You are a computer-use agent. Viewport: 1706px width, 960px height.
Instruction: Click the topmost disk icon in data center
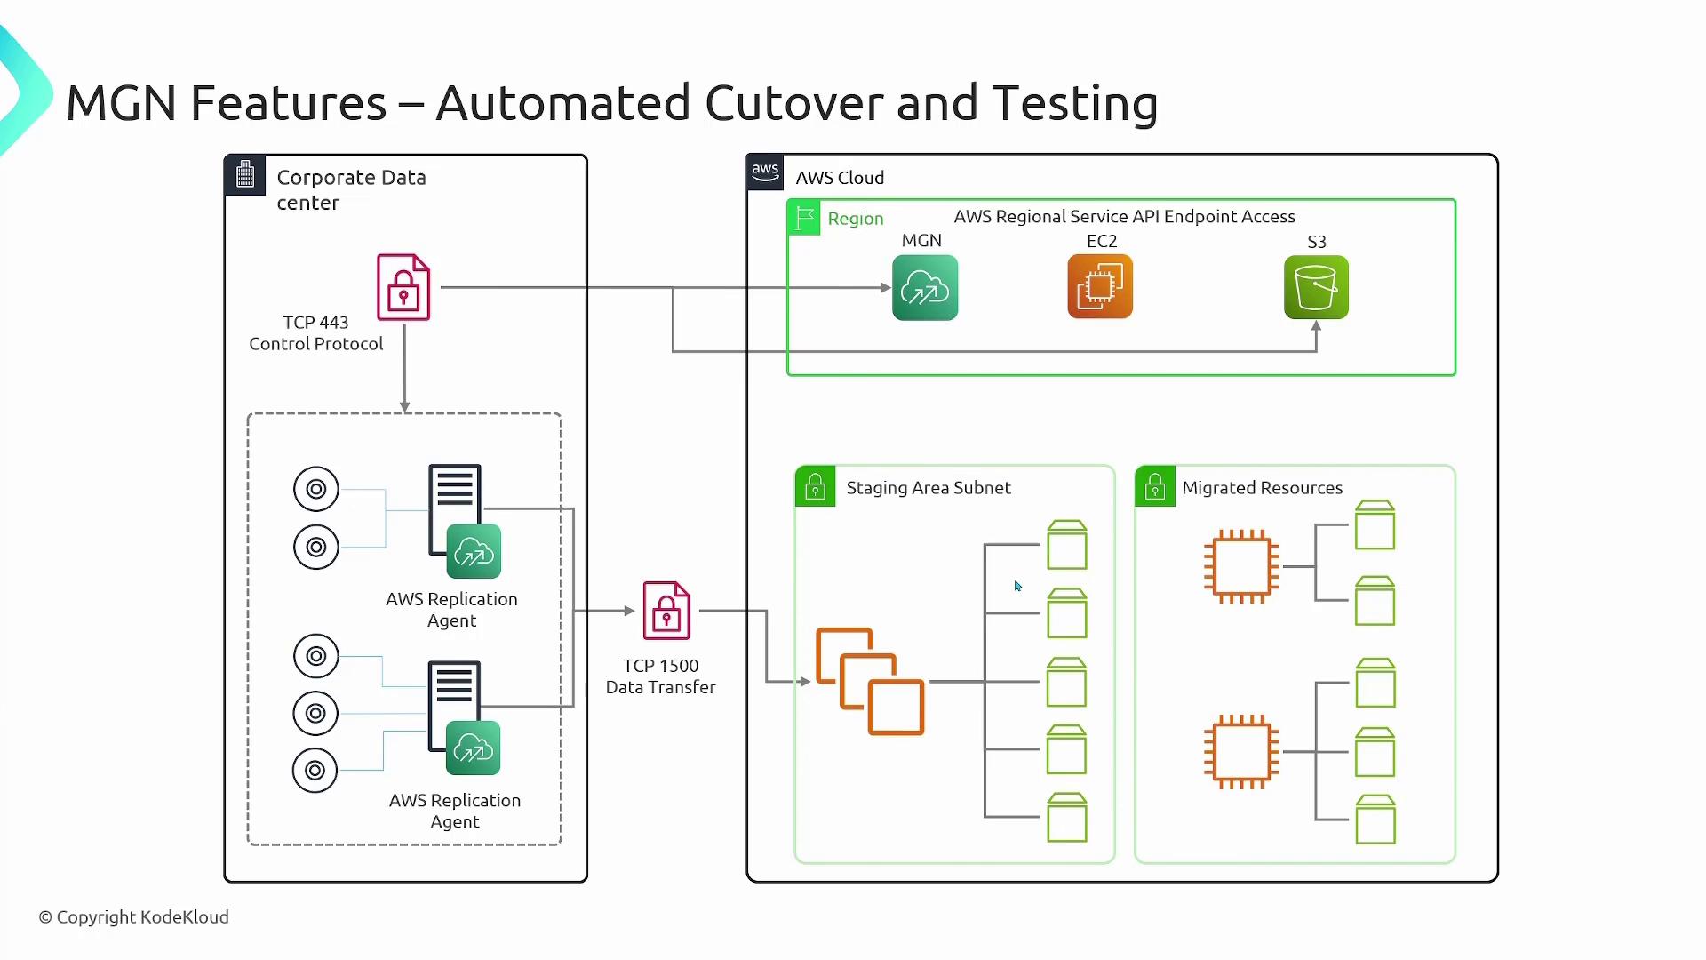tap(316, 489)
